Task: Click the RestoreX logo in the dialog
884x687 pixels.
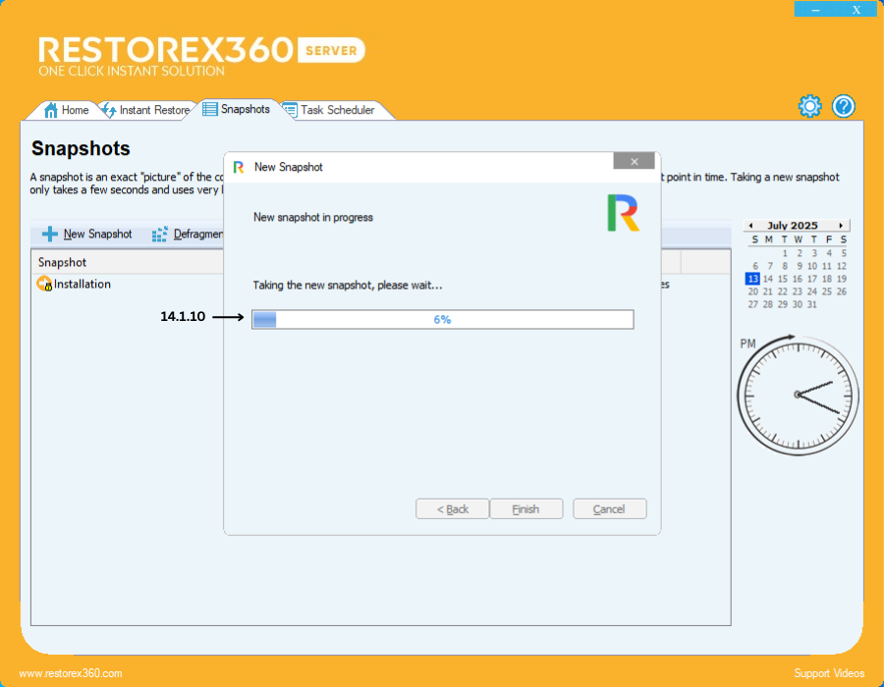Action: tap(624, 213)
